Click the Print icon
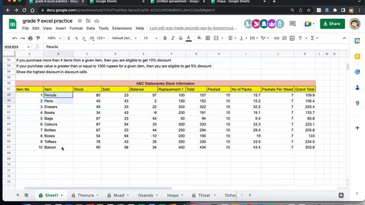 (30, 38)
